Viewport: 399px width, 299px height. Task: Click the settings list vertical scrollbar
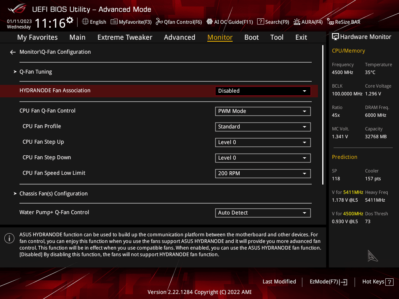coord(323,115)
